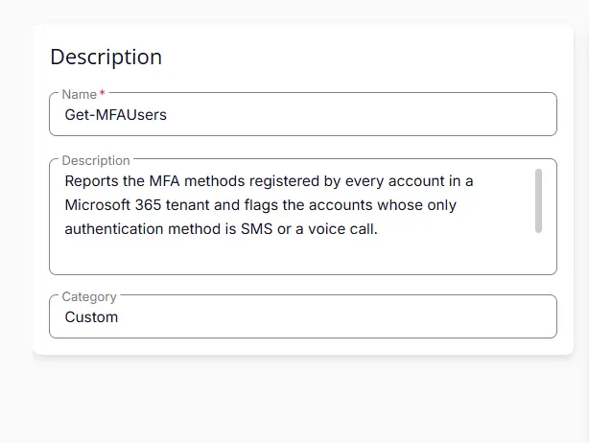Click the small Description label above textarea
Screen dimensions: 589x443
tap(96, 161)
